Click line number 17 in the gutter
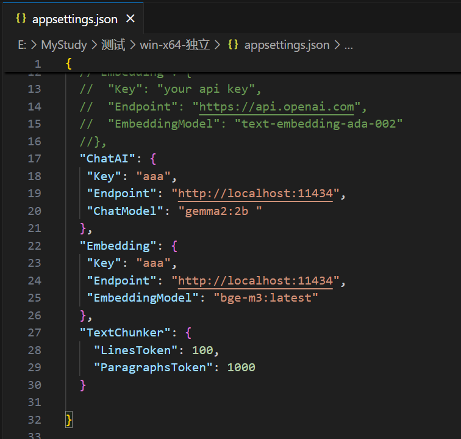This screenshot has height=439, width=461. (35, 159)
